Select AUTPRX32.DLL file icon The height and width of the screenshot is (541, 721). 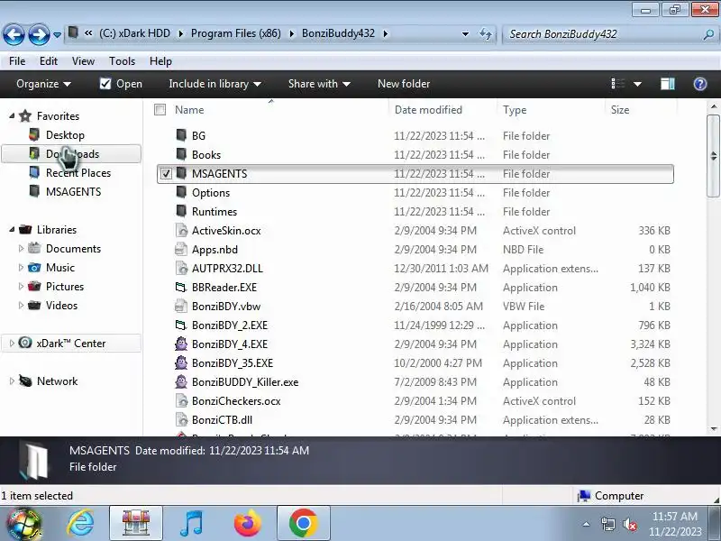182,268
